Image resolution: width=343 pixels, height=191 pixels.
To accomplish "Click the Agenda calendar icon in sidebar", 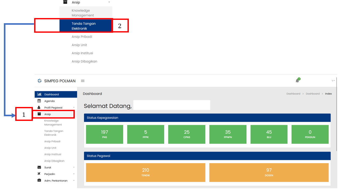I will (39, 101).
